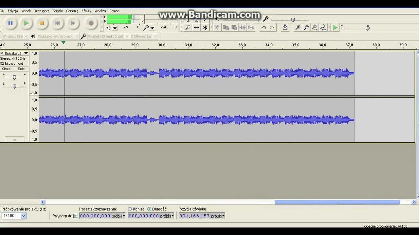Viewport: 419px width, 235px height.
Task: Adjust the track gain slider
Action: pyautogui.click(x=14, y=77)
